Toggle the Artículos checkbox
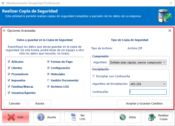 [x=9, y=62]
